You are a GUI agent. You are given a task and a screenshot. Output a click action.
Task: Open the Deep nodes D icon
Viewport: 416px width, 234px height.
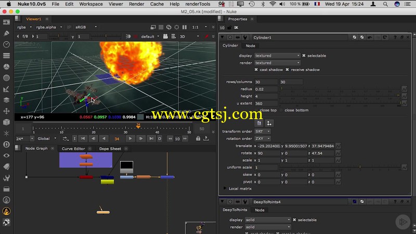[6, 145]
